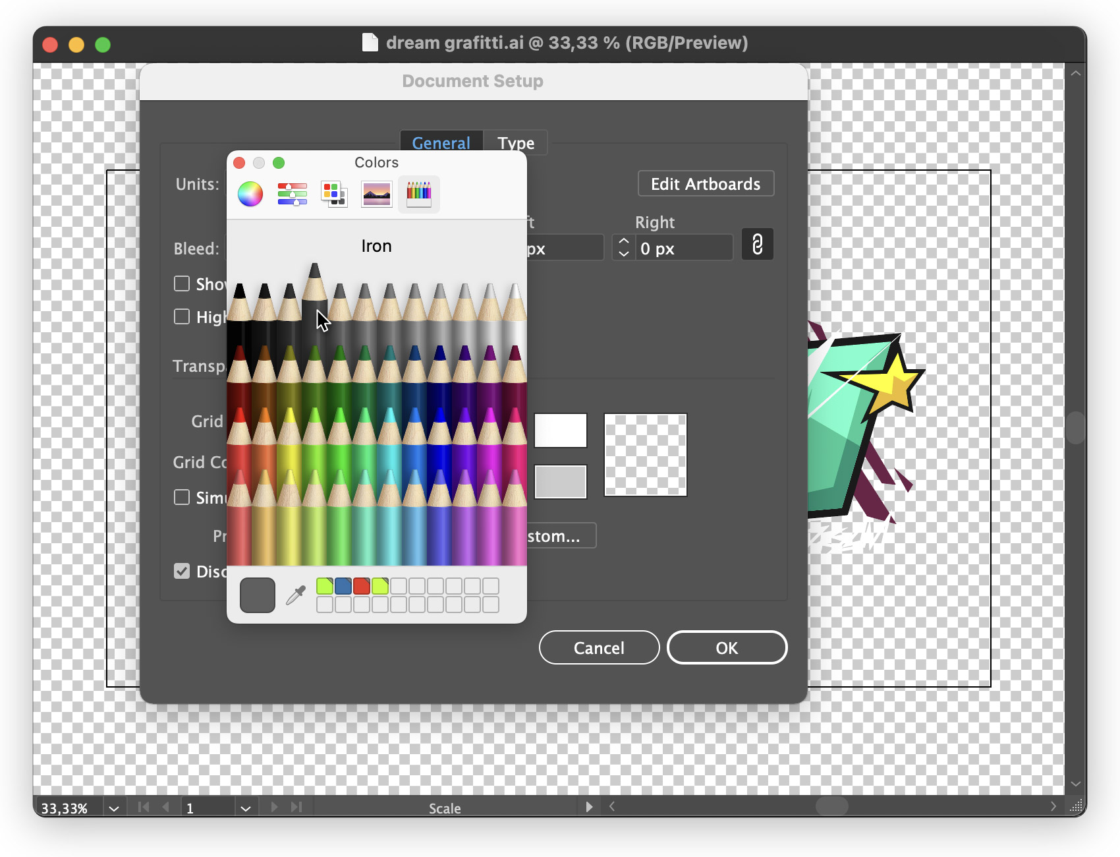Screen dimensions: 1120x857
Task: Switch to the Type tab
Action: tap(515, 143)
